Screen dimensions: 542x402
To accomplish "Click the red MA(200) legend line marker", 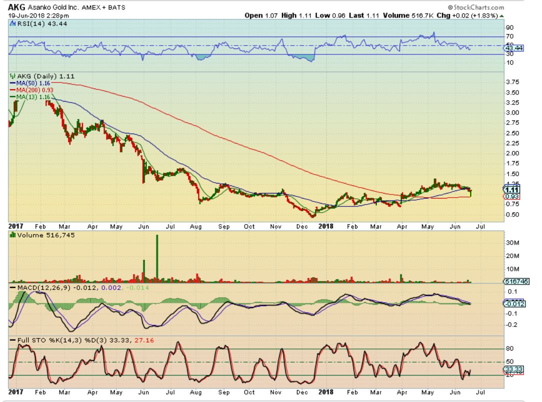I will coord(12,89).
